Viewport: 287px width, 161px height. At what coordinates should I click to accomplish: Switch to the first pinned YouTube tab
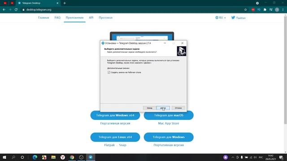click(x=5, y=3)
